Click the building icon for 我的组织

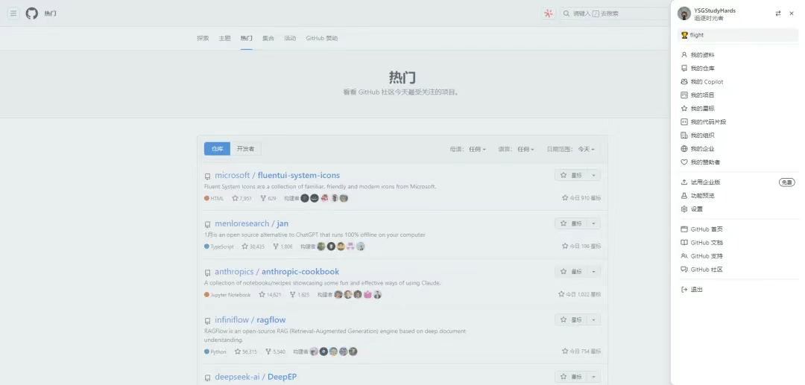pyautogui.click(x=684, y=136)
